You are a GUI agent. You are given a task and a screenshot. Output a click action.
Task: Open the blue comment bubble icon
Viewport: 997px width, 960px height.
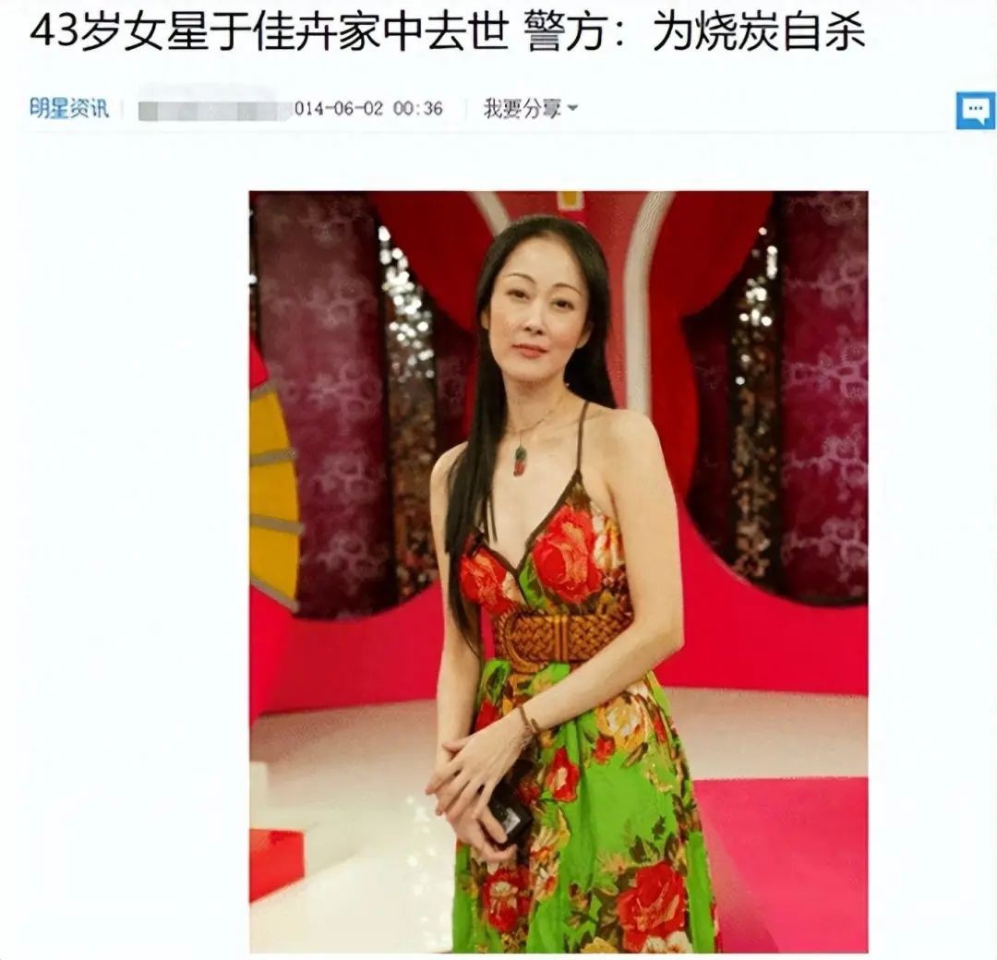(976, 111)
